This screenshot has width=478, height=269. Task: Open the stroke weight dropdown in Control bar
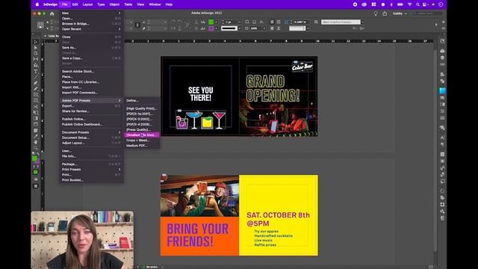240,22
